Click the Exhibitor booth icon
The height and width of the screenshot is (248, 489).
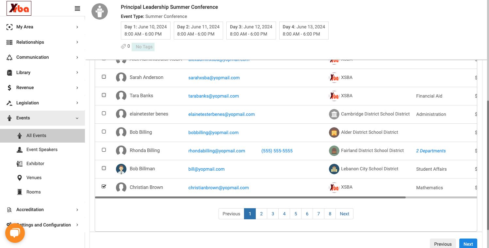pos(20,164)
